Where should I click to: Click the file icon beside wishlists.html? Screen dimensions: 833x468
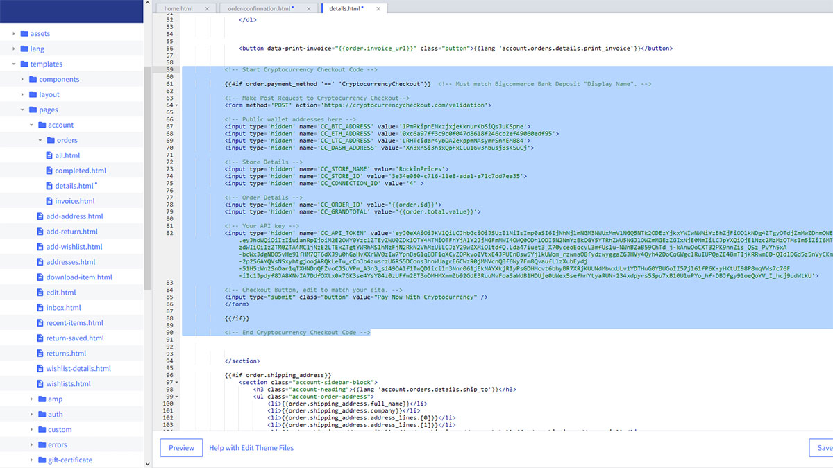[x=40, y=384]
